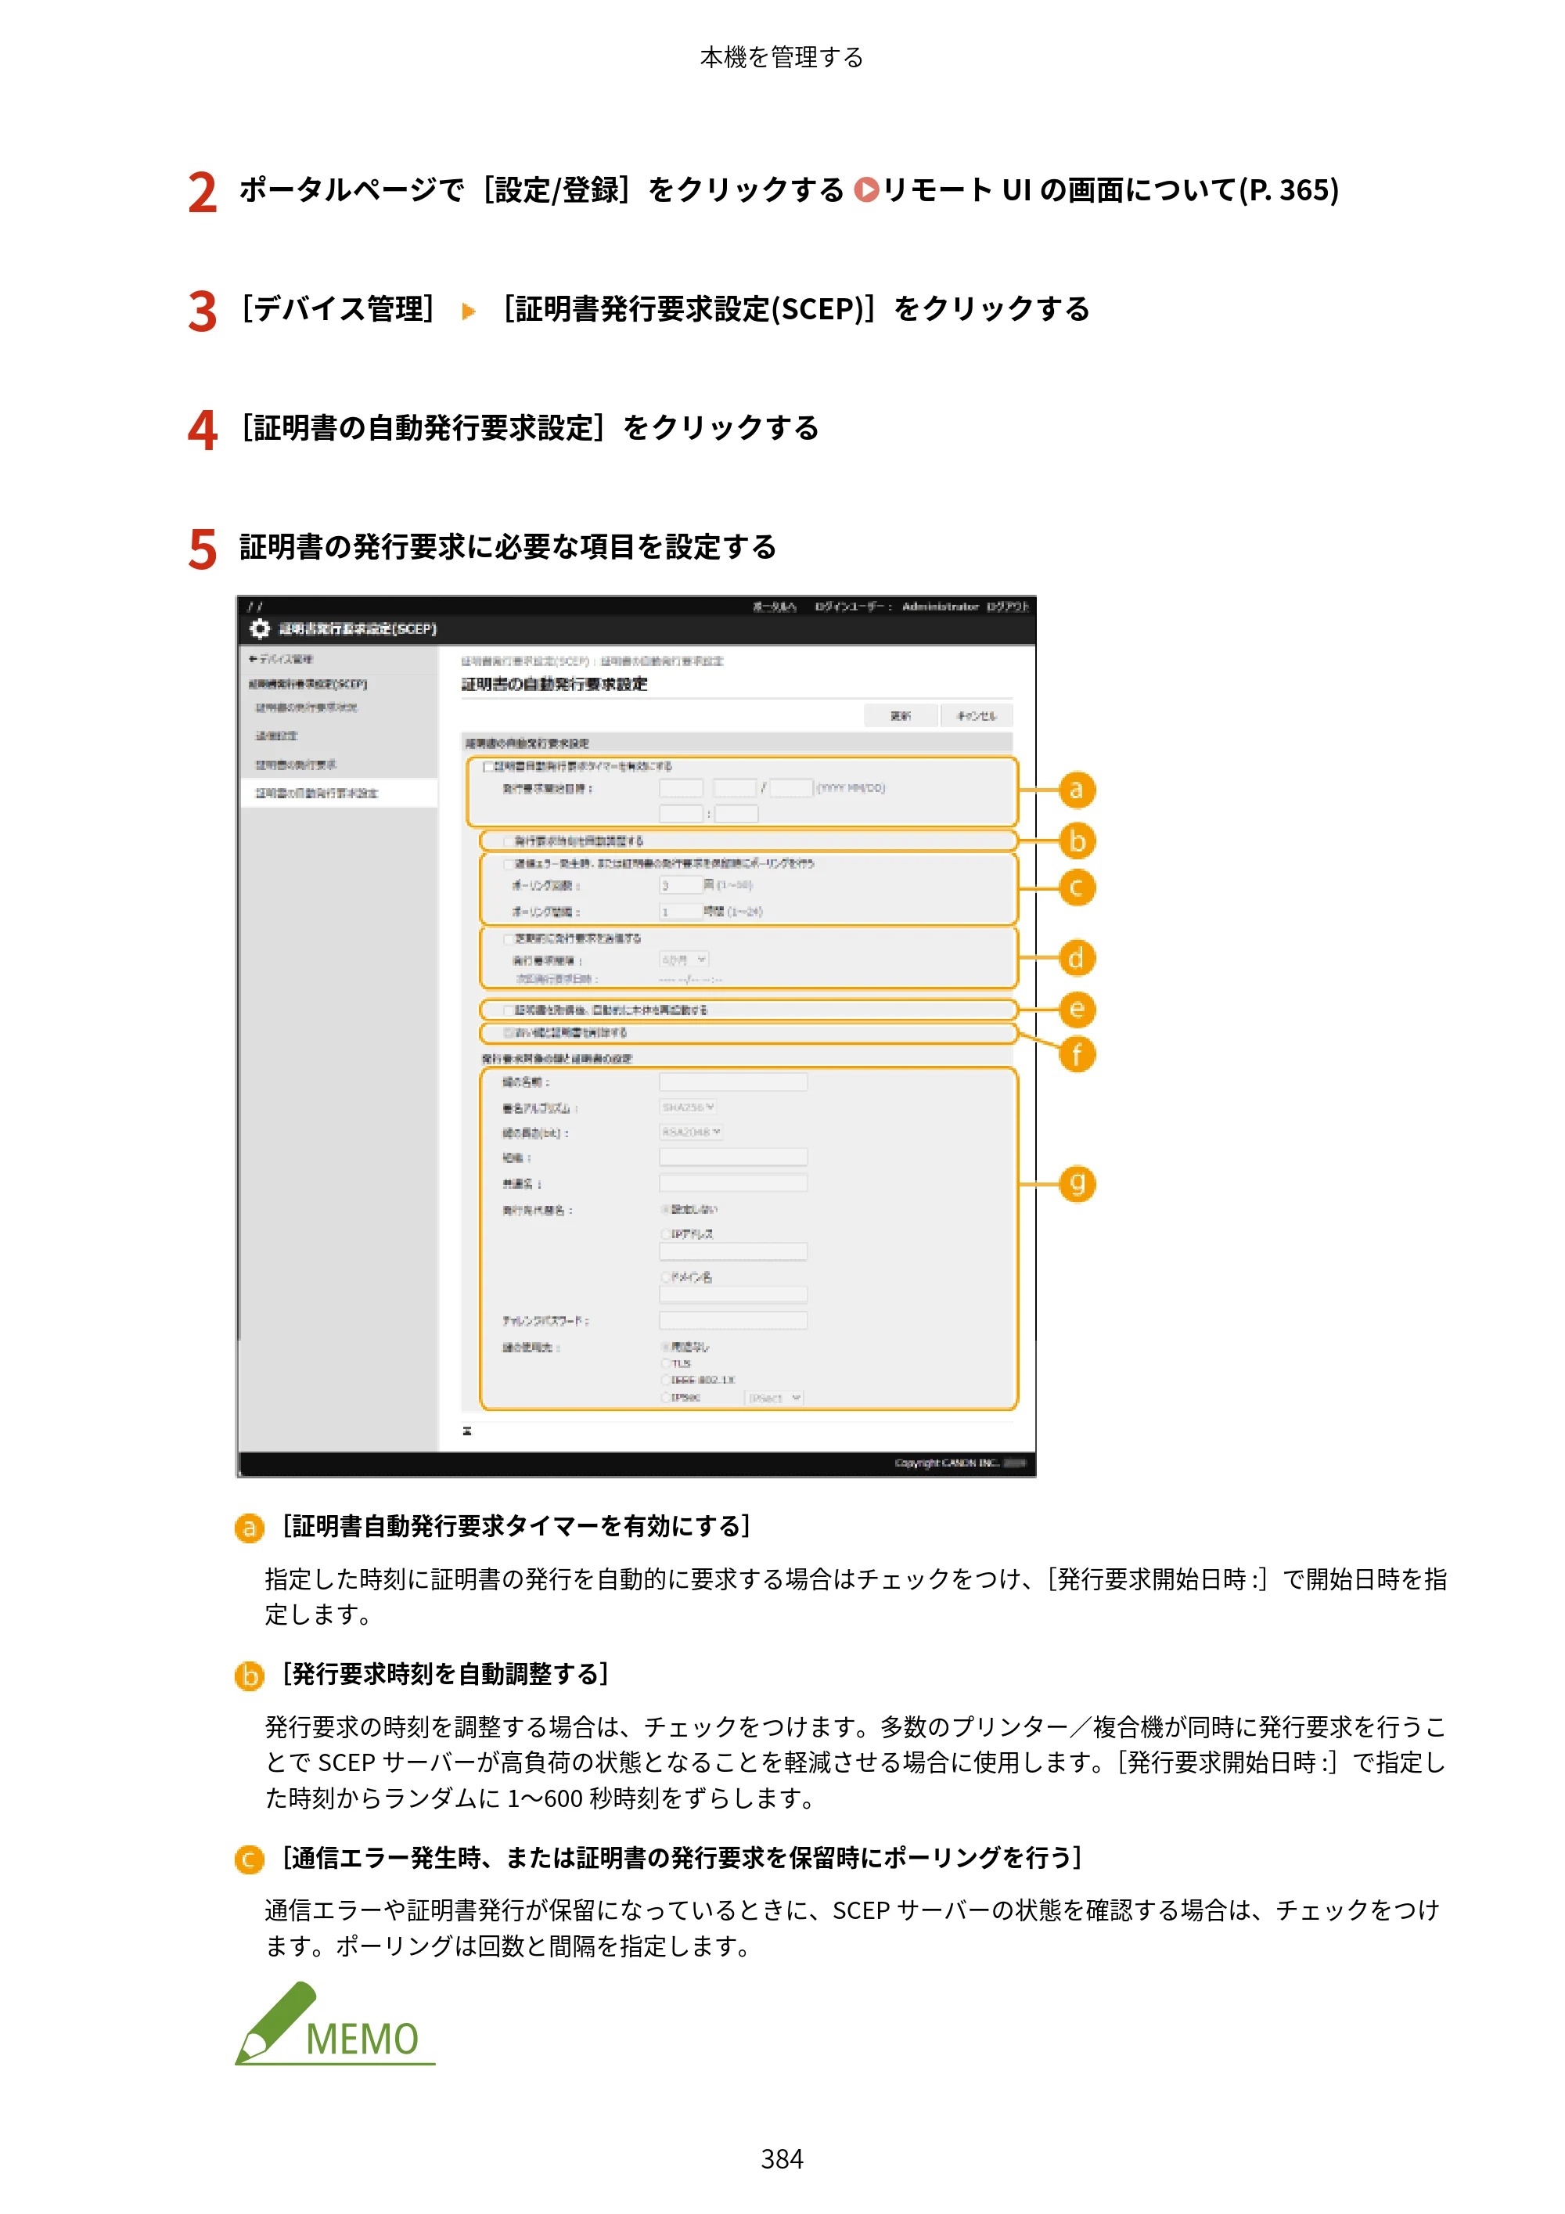Check the 古い鍵と証明書を削除する box
Viewport: 1565px width, 2214px height.
507,1033
